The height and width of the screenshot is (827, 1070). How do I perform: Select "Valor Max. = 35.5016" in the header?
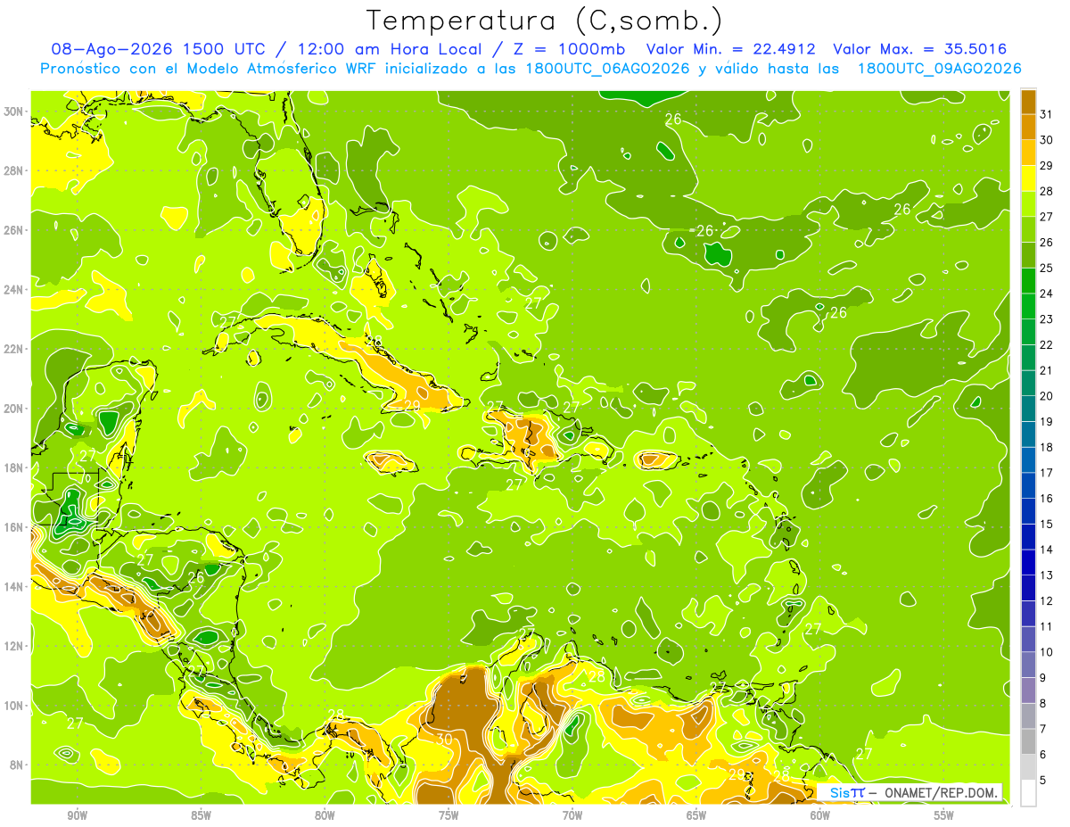pyautogui.click(x=920, y=49)
